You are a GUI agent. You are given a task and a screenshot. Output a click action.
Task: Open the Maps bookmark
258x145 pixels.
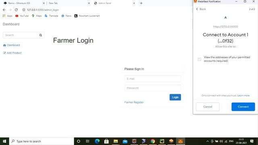point(37,16)
